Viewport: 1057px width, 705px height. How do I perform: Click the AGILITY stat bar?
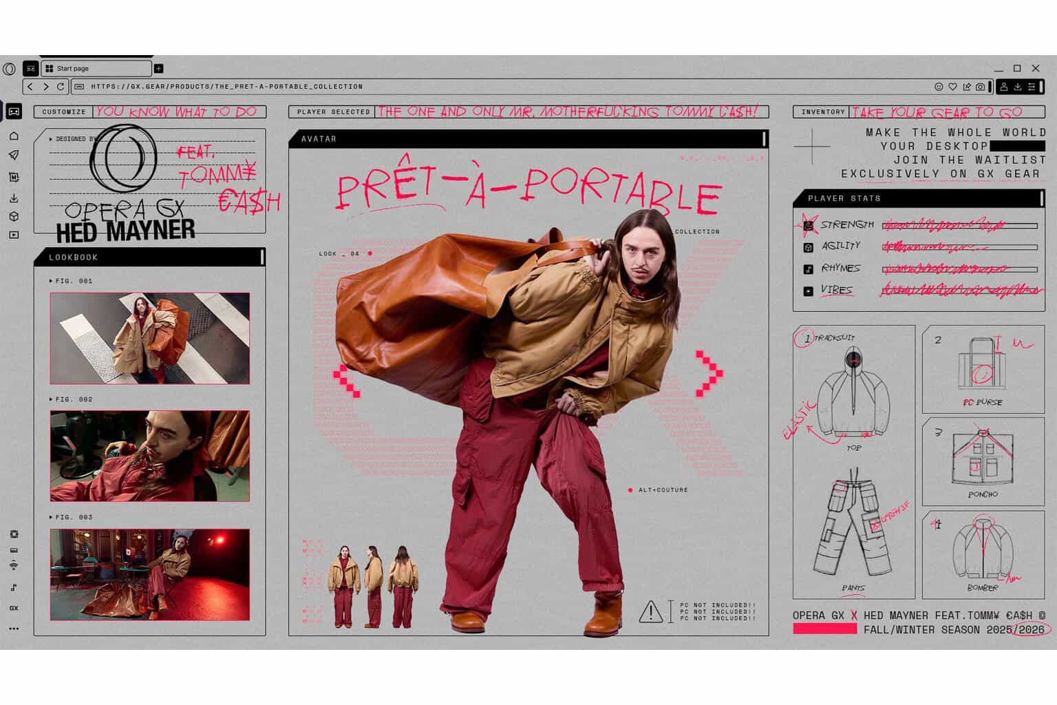[x=960, y=246]
